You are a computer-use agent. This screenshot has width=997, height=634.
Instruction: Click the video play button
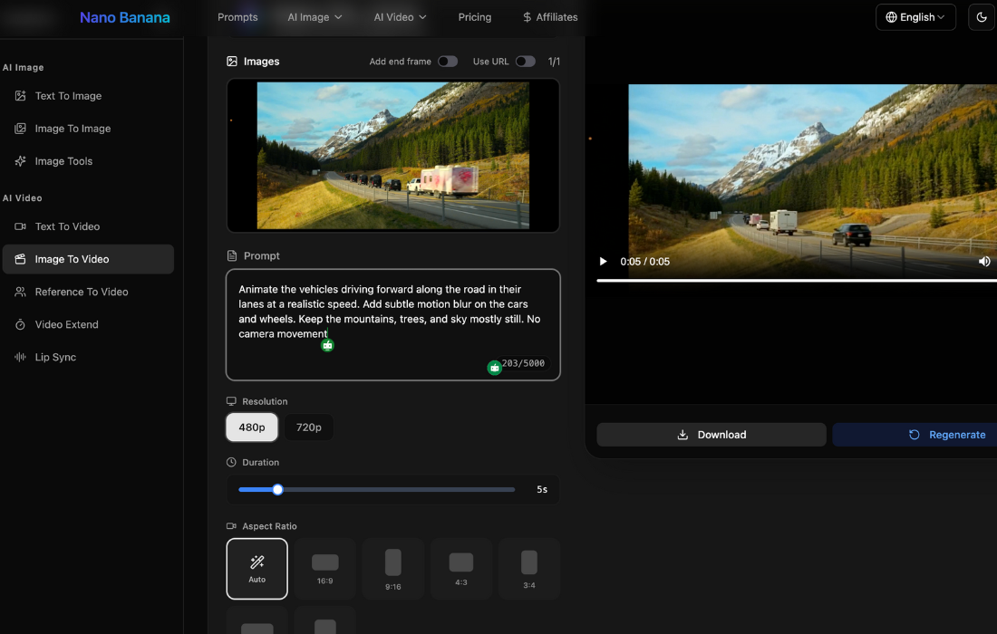604,262
